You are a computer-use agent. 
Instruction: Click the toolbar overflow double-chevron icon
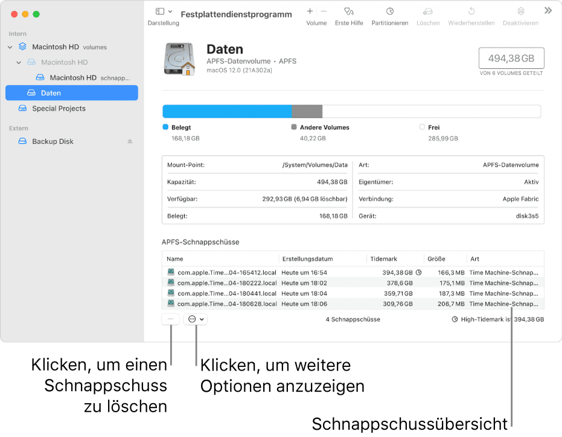coord(548,11)
